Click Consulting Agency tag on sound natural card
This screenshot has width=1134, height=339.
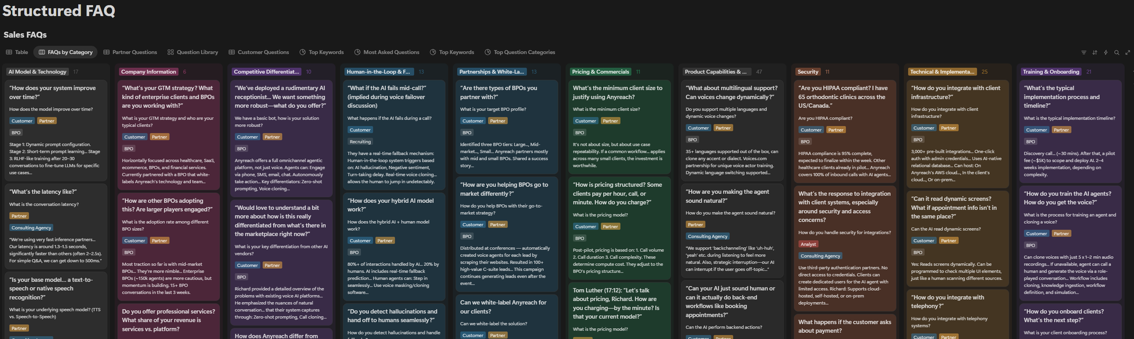pos(708,236)
